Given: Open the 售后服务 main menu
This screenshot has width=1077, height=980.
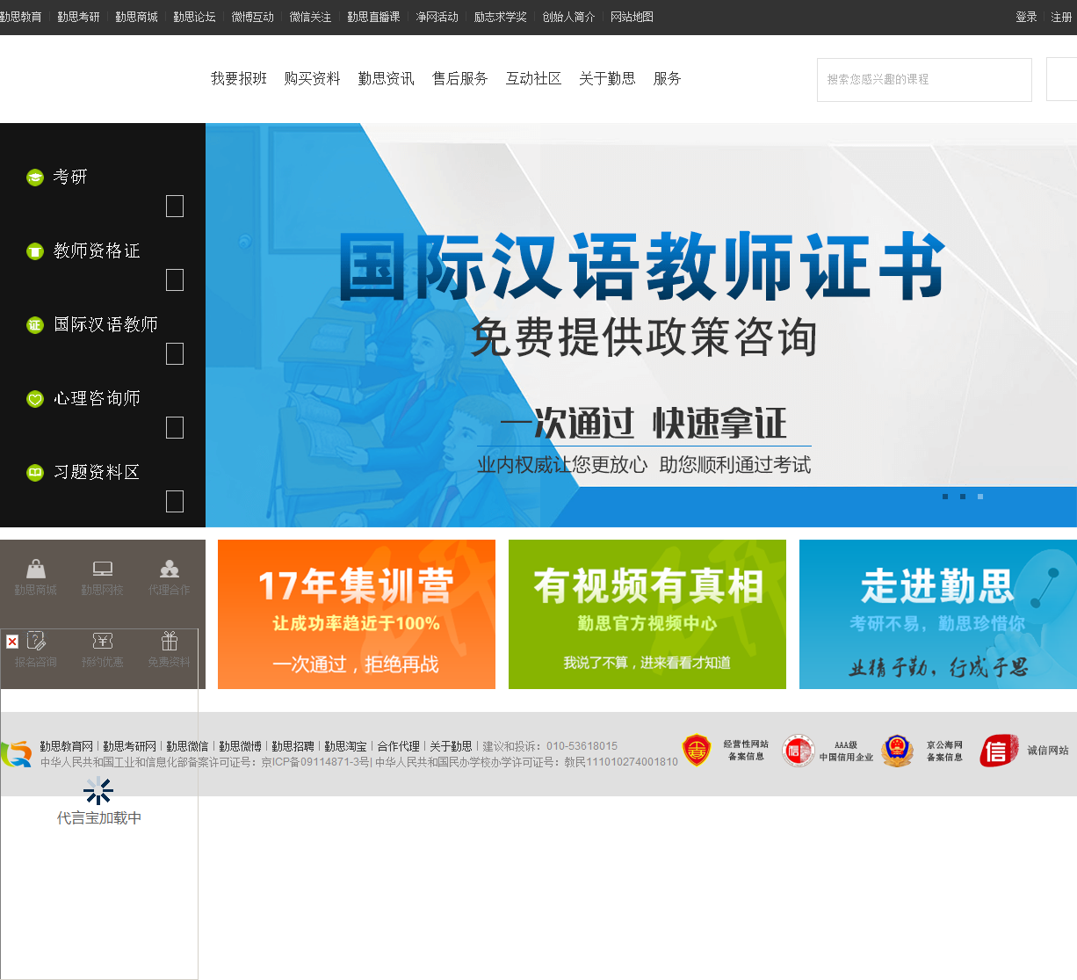Looking at the screenshot, I should (x=460, y=79).
